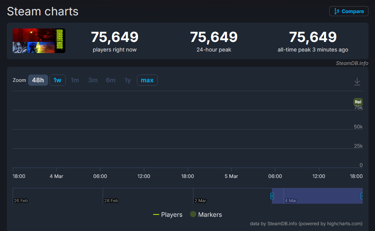
Task: Click the '26 Feb' navigator label
Action: 21,201
